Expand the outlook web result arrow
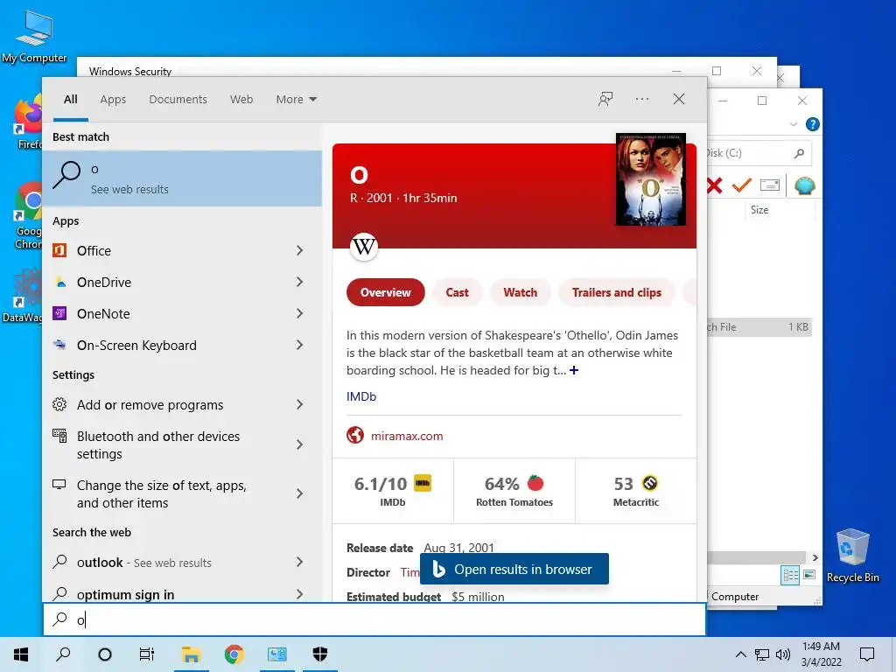896x672 pixels. (x=299, y=563)
